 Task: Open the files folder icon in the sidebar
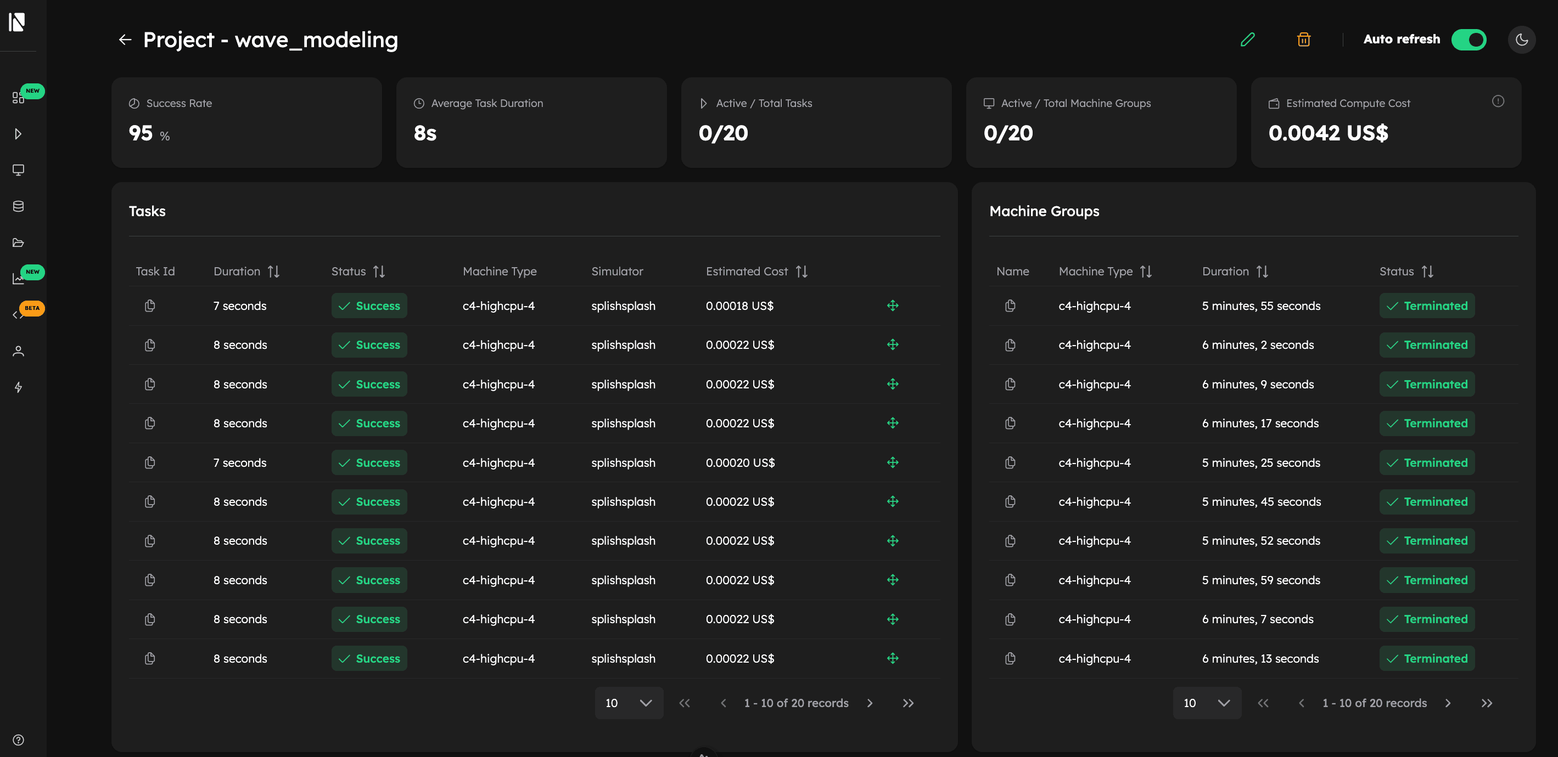(18, 242)
